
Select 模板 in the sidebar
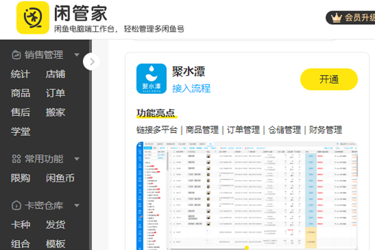(x=55, y=244)
